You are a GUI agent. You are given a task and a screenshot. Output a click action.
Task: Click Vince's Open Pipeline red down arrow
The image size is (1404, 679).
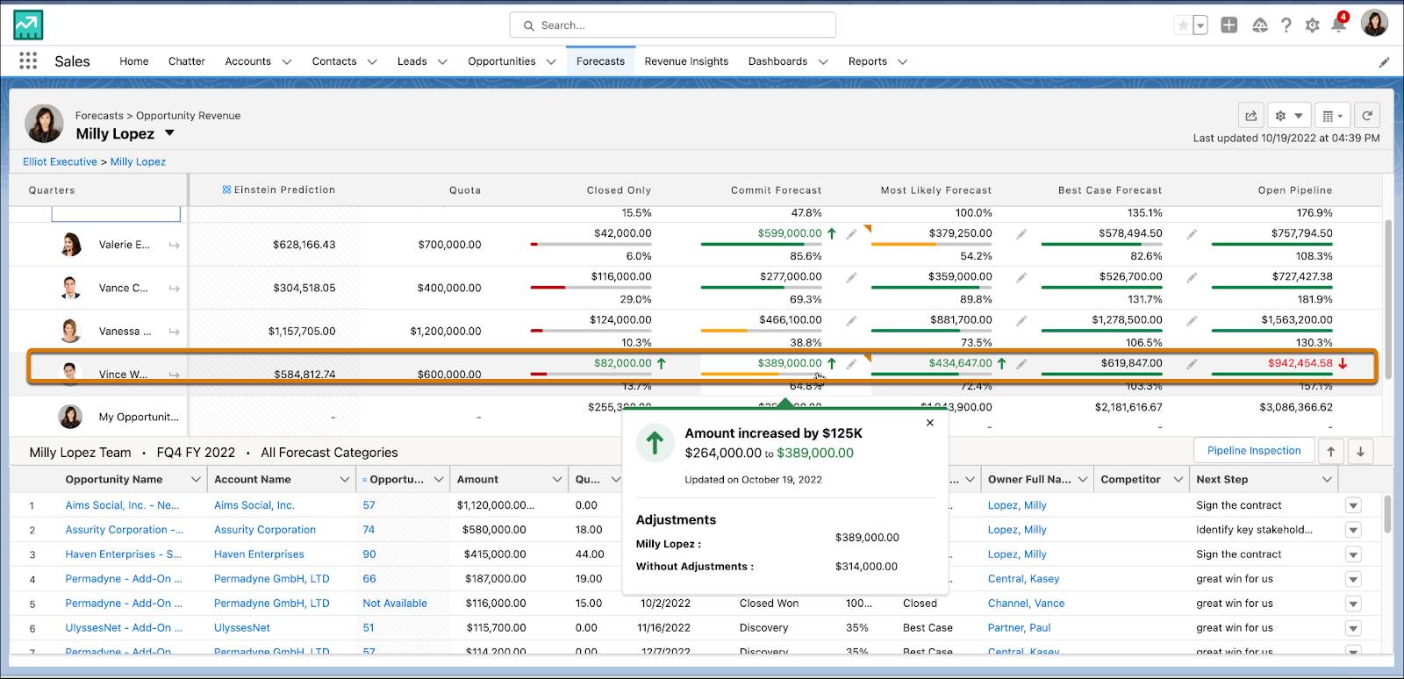[1343, 363]
